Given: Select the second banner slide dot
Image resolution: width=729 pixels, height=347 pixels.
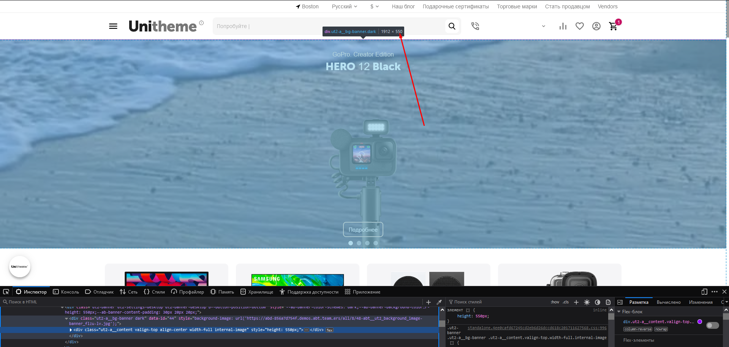Looking at the screenshot, I should click(x=359, y=243).
